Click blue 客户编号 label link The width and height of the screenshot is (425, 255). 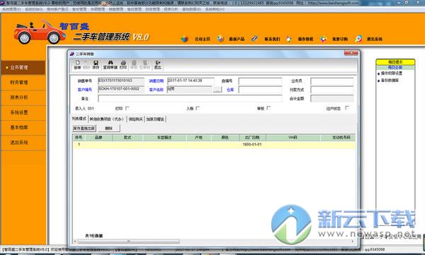[x=85, y=90]
